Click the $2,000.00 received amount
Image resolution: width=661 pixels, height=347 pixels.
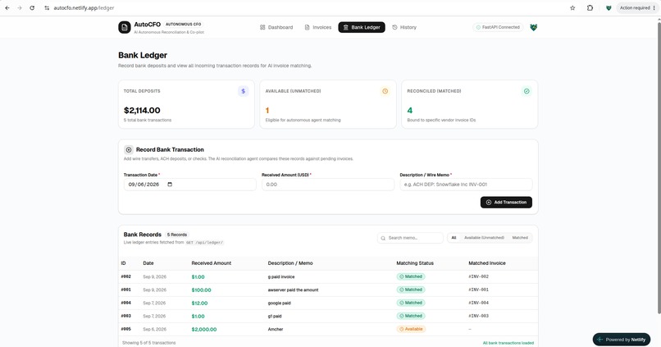204,329
